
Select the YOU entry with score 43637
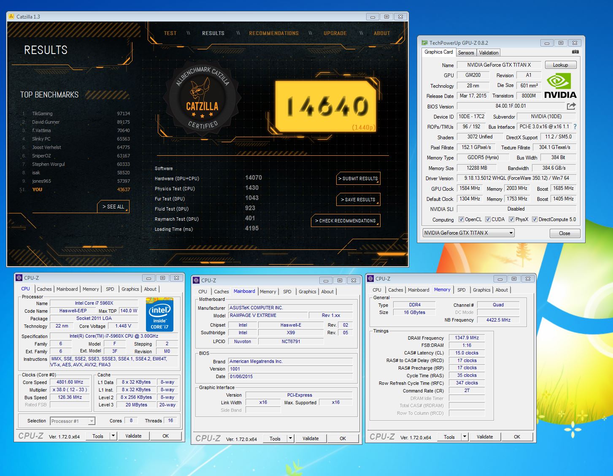(x=76, y=189)
